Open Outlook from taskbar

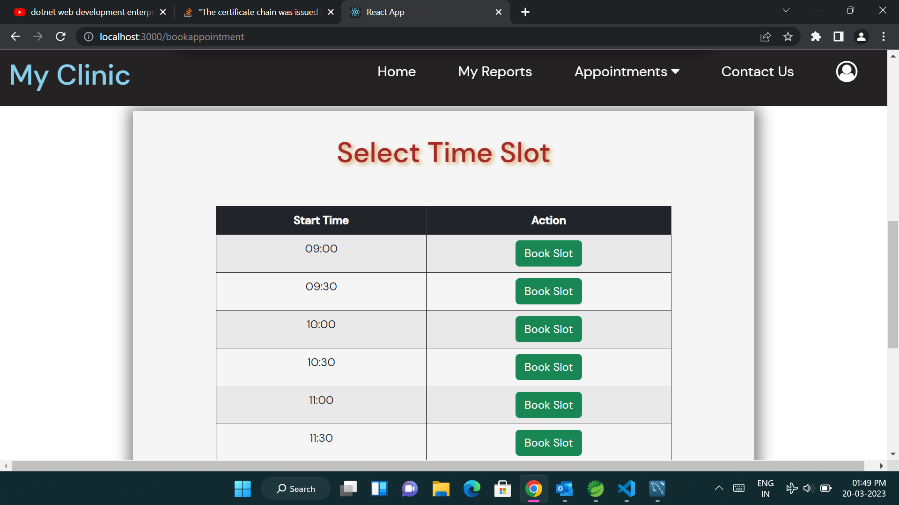pyautogui.click(x=565, y=489)
